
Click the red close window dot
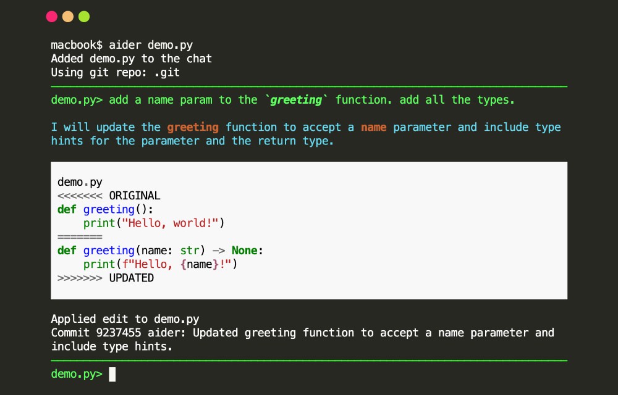point(52,17)
